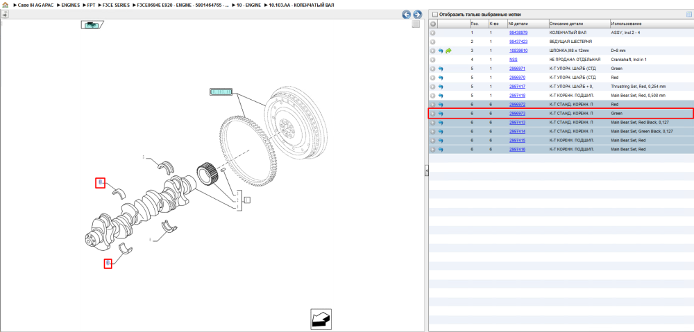Add part 2996972 using its plus icon
The width and height of the screenshot is (694, 332).
pyautogui.click(x=433, y=105)
